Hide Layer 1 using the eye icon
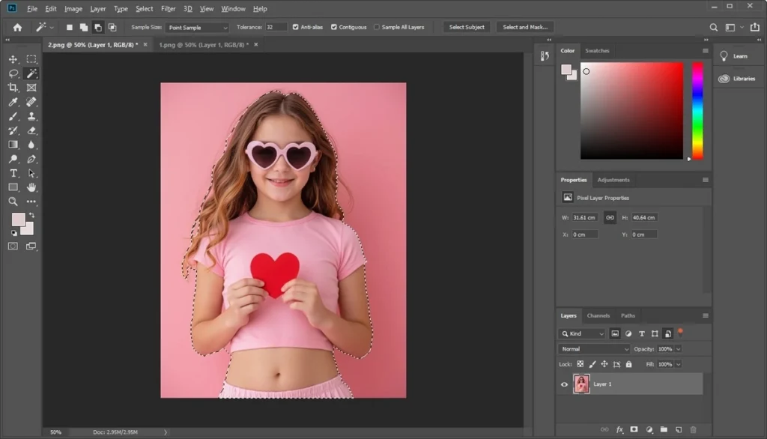Screen dimensions: 767x439 click(565, 384)
